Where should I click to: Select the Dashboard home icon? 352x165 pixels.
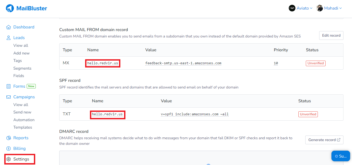[8, 27]
